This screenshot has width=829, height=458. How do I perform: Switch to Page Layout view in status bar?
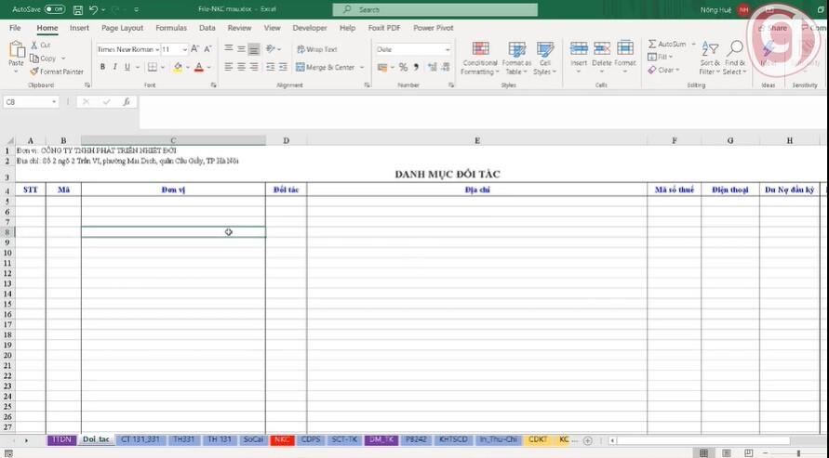727,453
